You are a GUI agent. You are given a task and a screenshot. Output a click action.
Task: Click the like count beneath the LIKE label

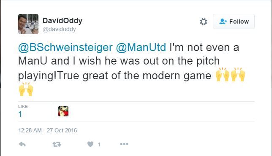coord(20,114)
